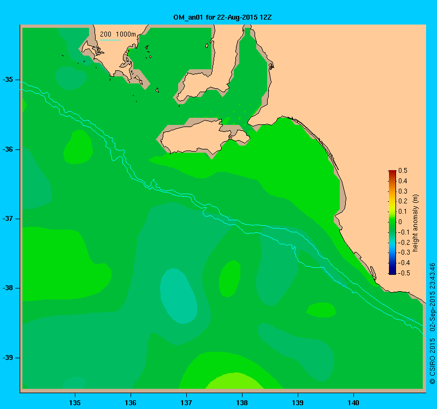Click the 0.5 color bar label

pyautogui.click(x=403, y=171)
